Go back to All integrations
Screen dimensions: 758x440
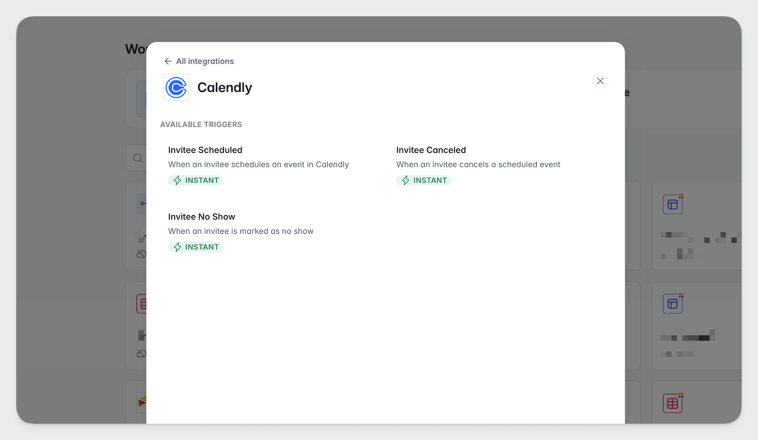pyautogui.click(x=199, y=61)
